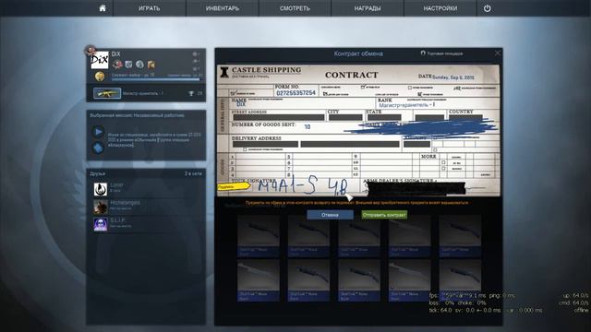Select the fourth StatTrak item in bottom row
The height and width of the screenshot is (332, 591).
coord(410,280)
